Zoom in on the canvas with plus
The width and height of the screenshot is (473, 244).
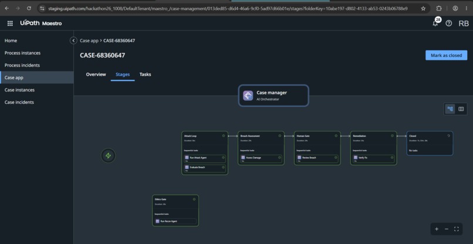(x=437, y=229)
